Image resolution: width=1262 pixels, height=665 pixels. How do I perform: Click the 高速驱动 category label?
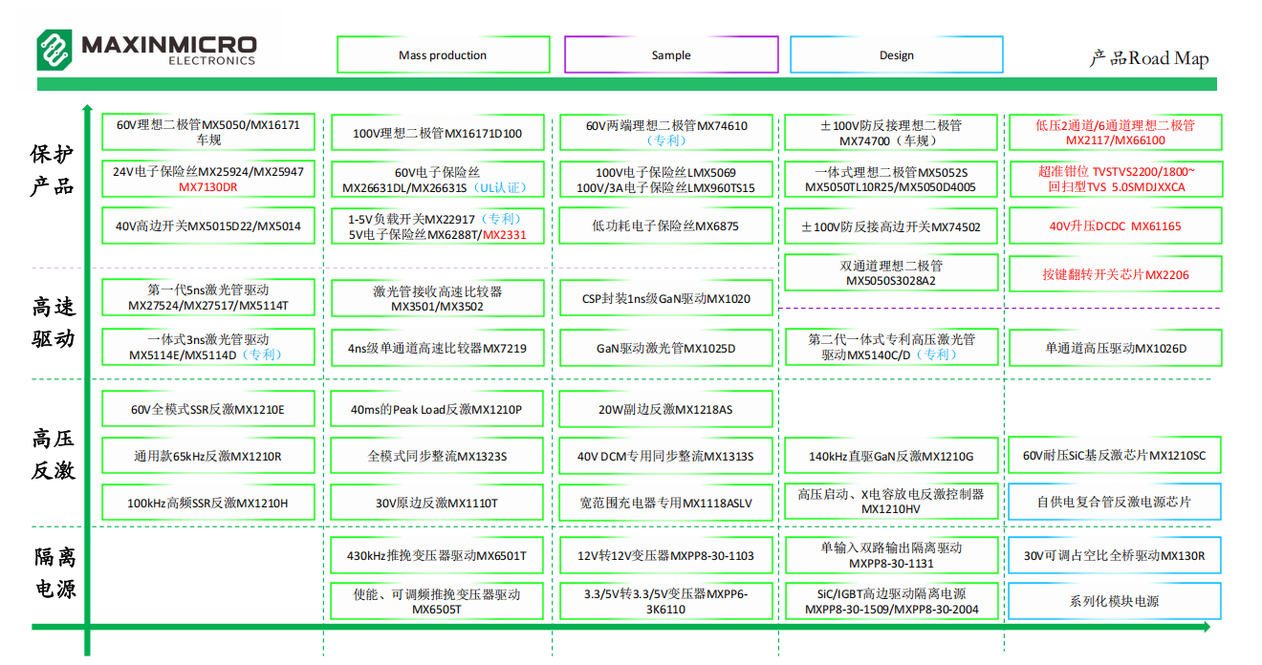(53, 323)
